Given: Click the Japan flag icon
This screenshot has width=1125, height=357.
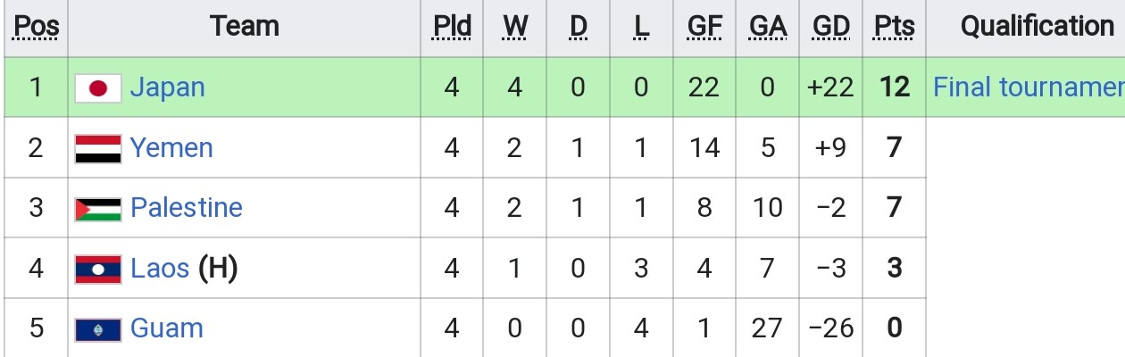Looking at the screenshot, I should click(x=98, y=87).
